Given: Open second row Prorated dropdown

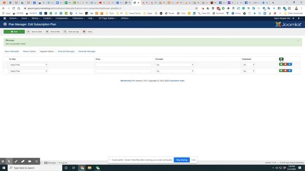Looking at the screenshot, I should point(174,71).
